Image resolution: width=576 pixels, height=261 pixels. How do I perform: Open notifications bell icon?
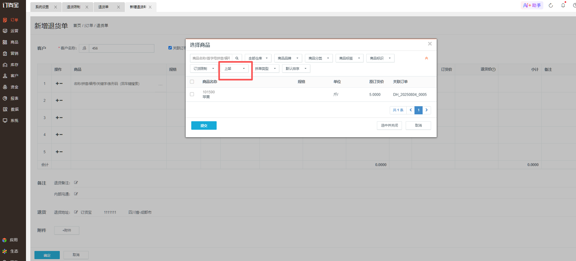click(x=563, y=5)
